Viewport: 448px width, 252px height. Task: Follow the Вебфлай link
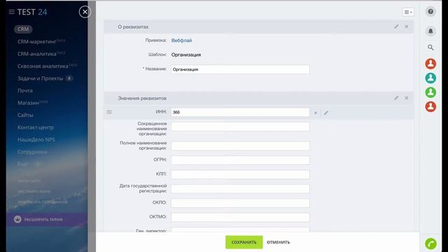click(181, 41)
